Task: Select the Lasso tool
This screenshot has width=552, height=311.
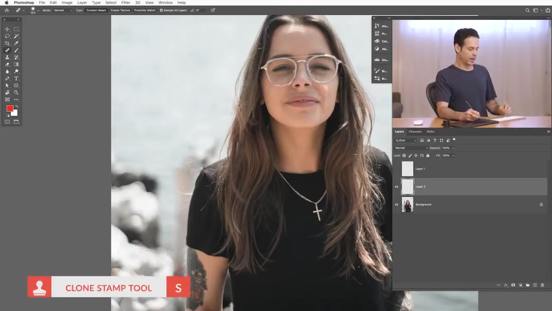Action: (7, 36)
